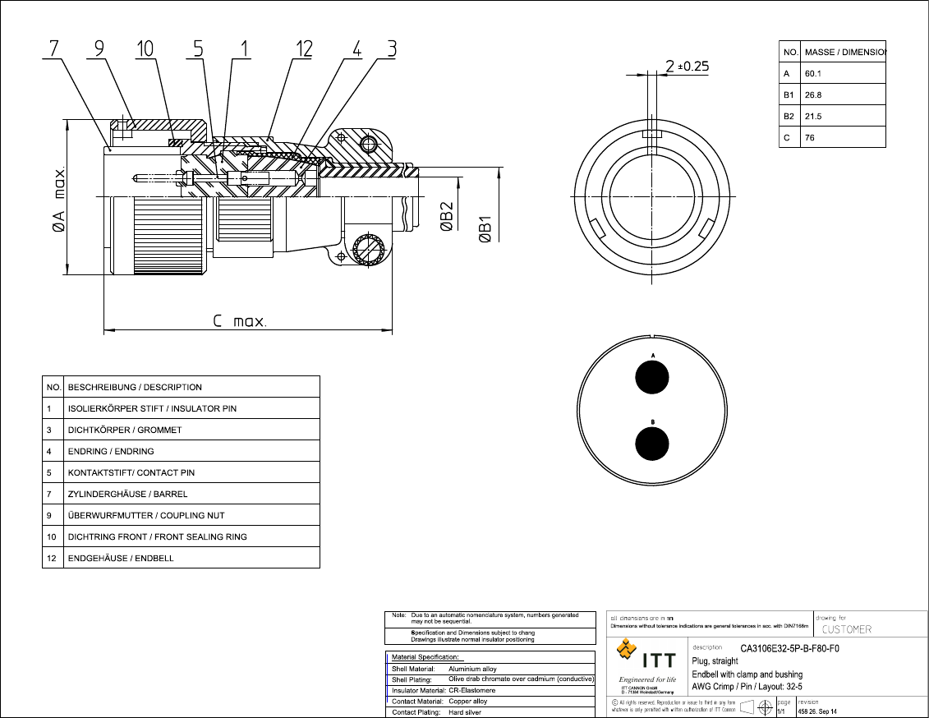Select callout number 7 on drawing
The image size is (929, 718).
click(54, 48)
